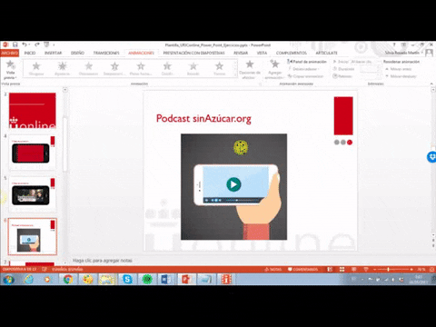Click the Undo arrow in quick access toolbar
Screen dimensions: 436x327
pos(25,45)
